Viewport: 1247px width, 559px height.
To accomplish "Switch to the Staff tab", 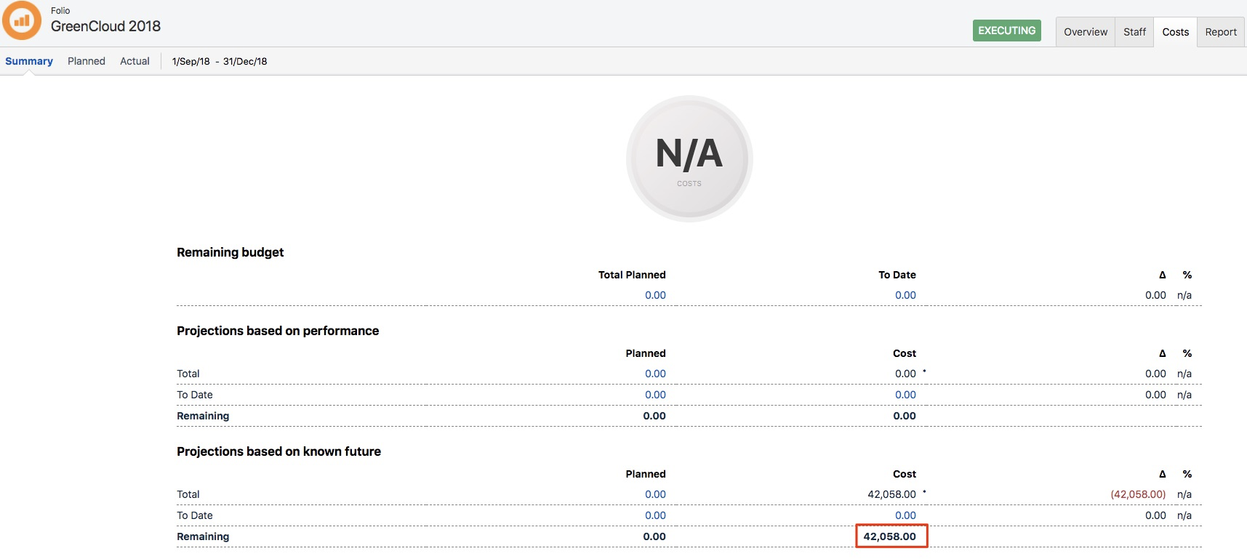I will [1134, 32].
